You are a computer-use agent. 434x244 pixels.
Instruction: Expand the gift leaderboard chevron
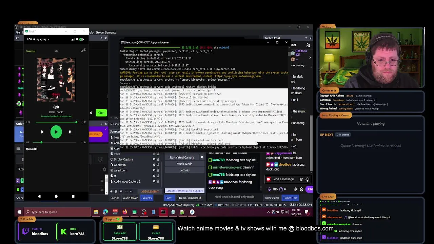[x=310, y=57]
